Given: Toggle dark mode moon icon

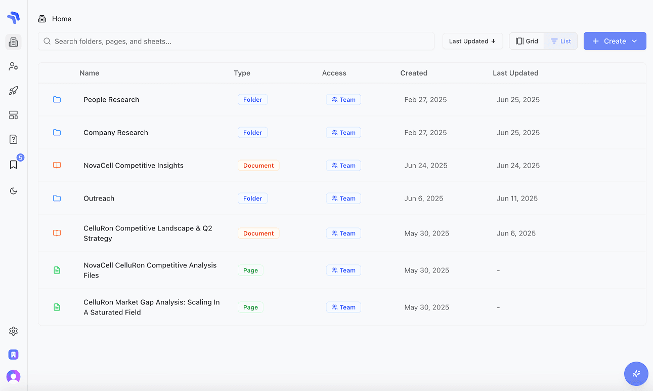Looking at the screenshot, I should point(14,191).
